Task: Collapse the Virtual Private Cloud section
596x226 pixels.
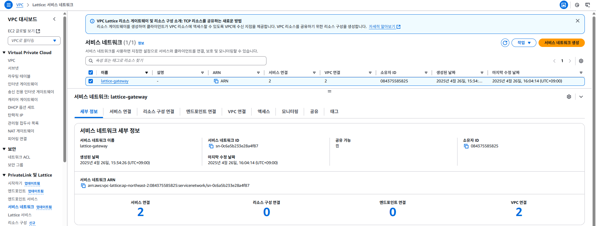Action: click(x=4, y=53)
